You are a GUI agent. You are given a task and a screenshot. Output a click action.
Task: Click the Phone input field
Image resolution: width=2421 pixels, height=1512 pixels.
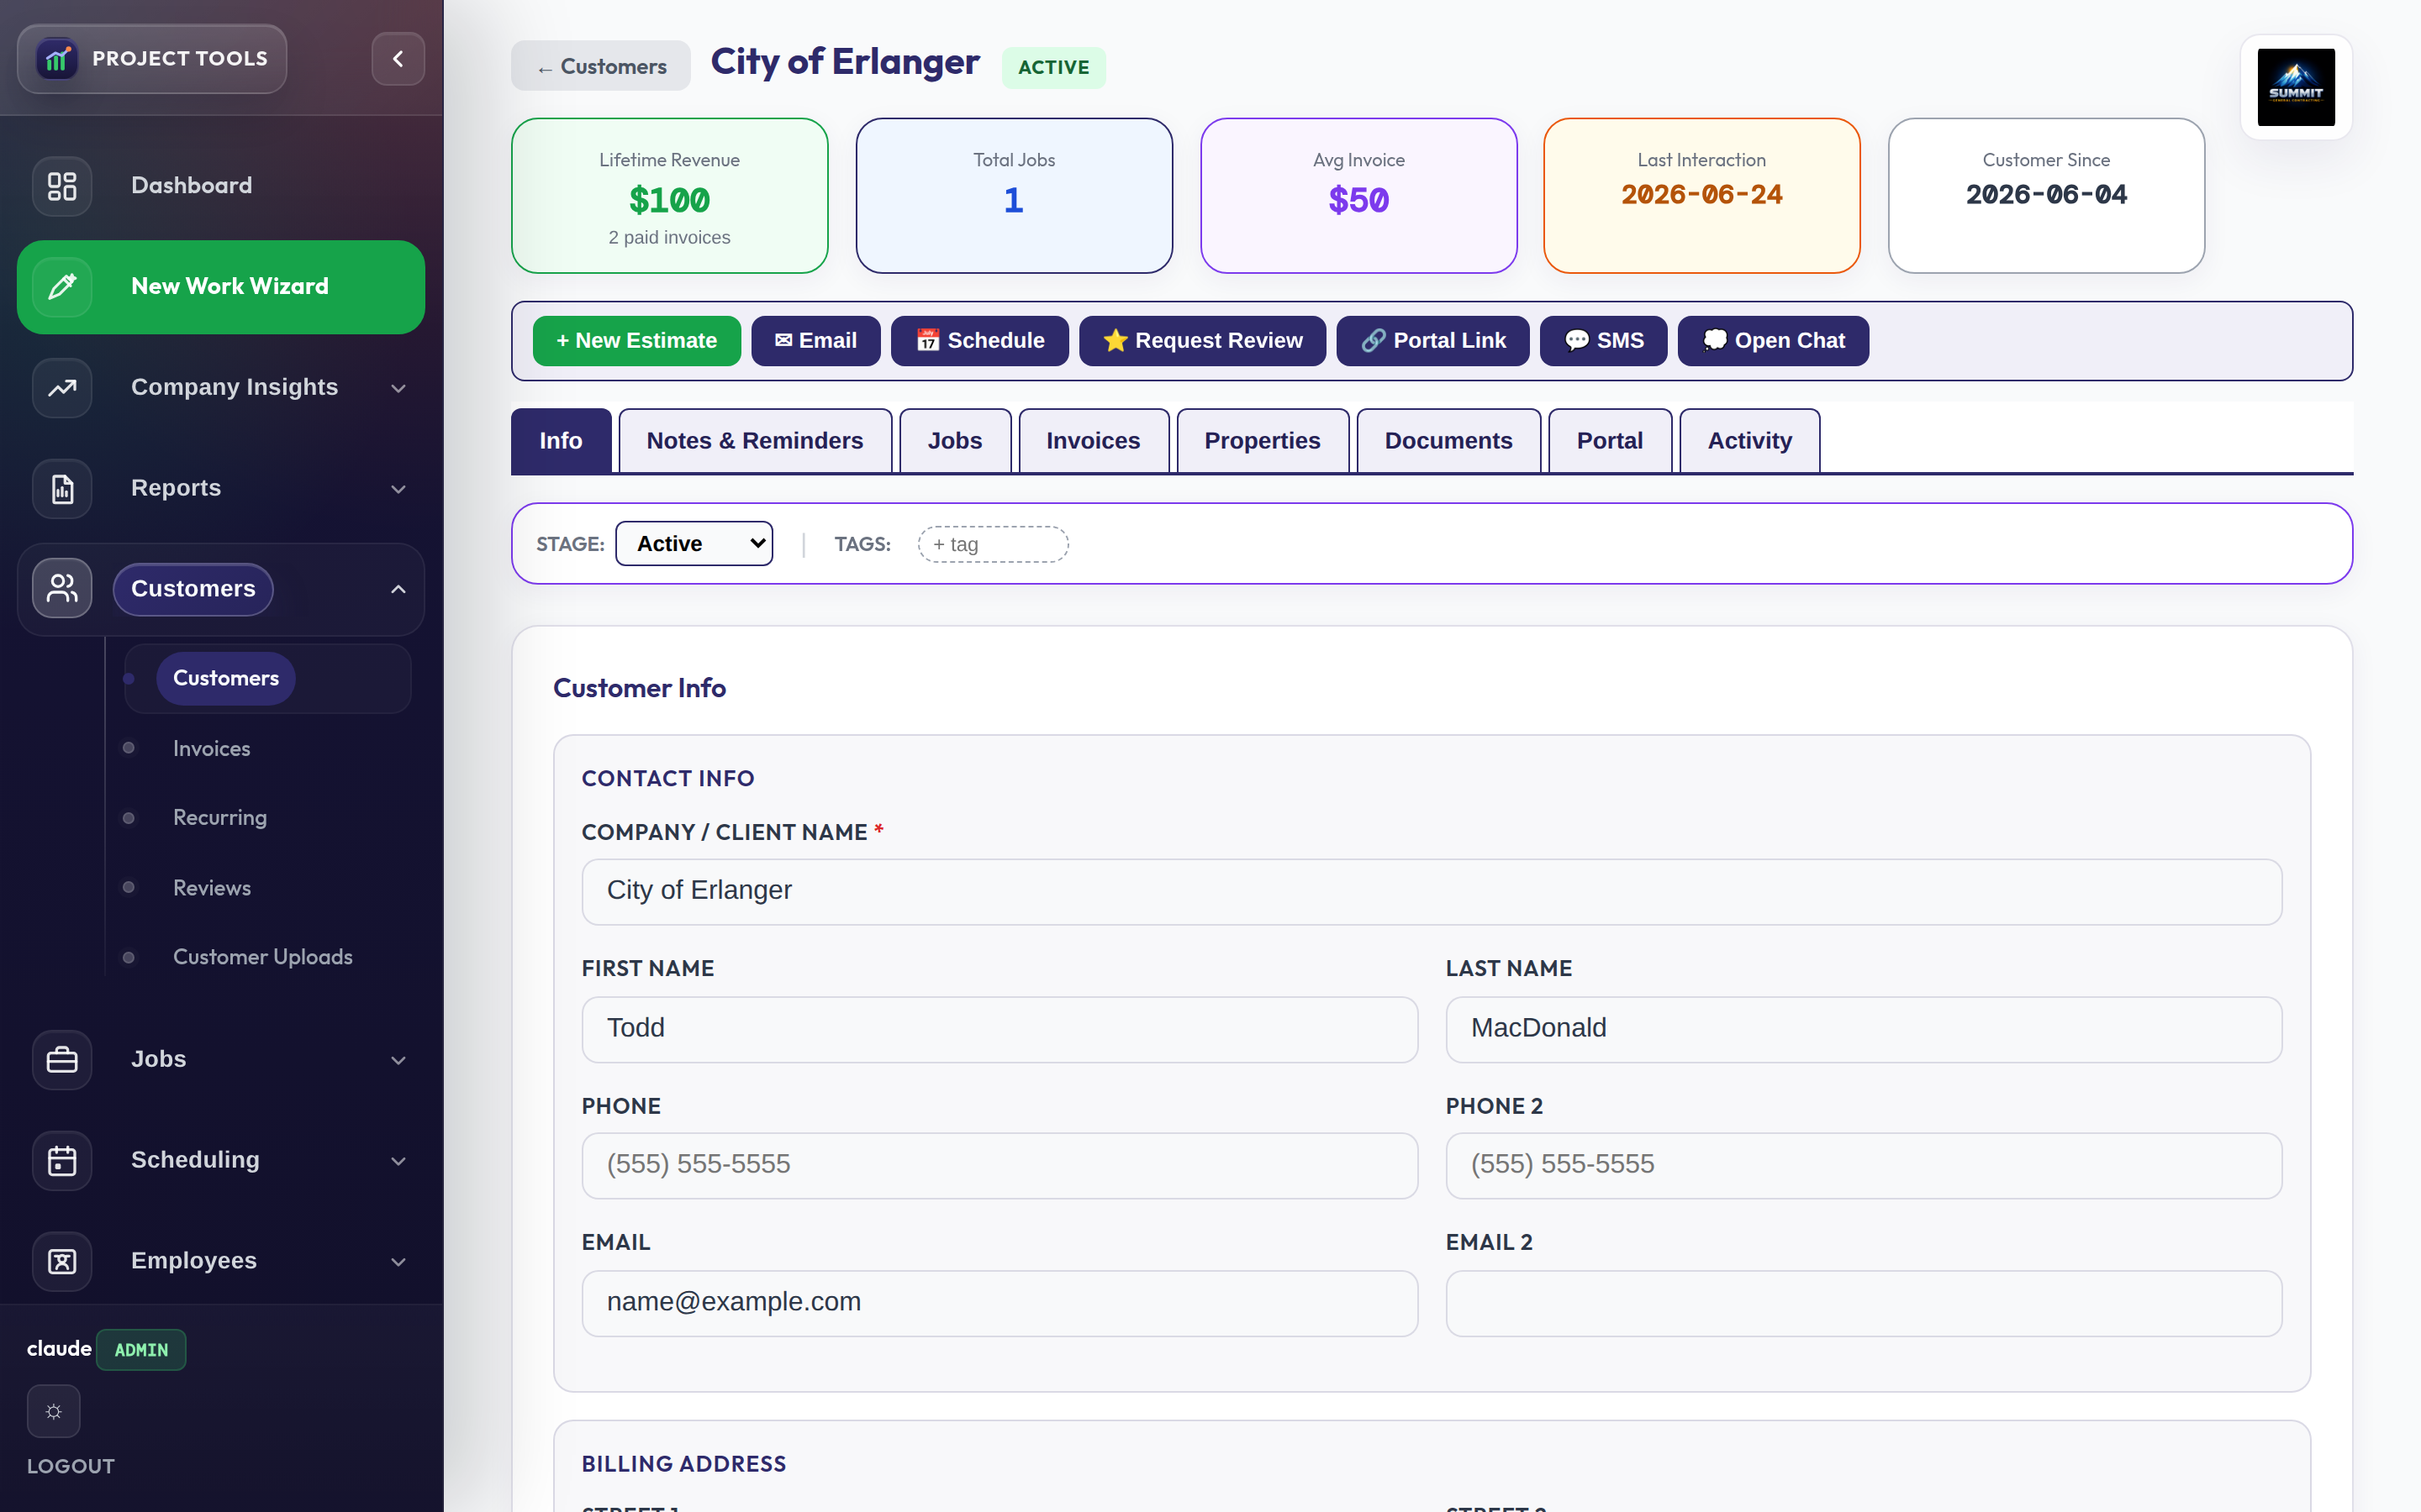[1000, 1166]
